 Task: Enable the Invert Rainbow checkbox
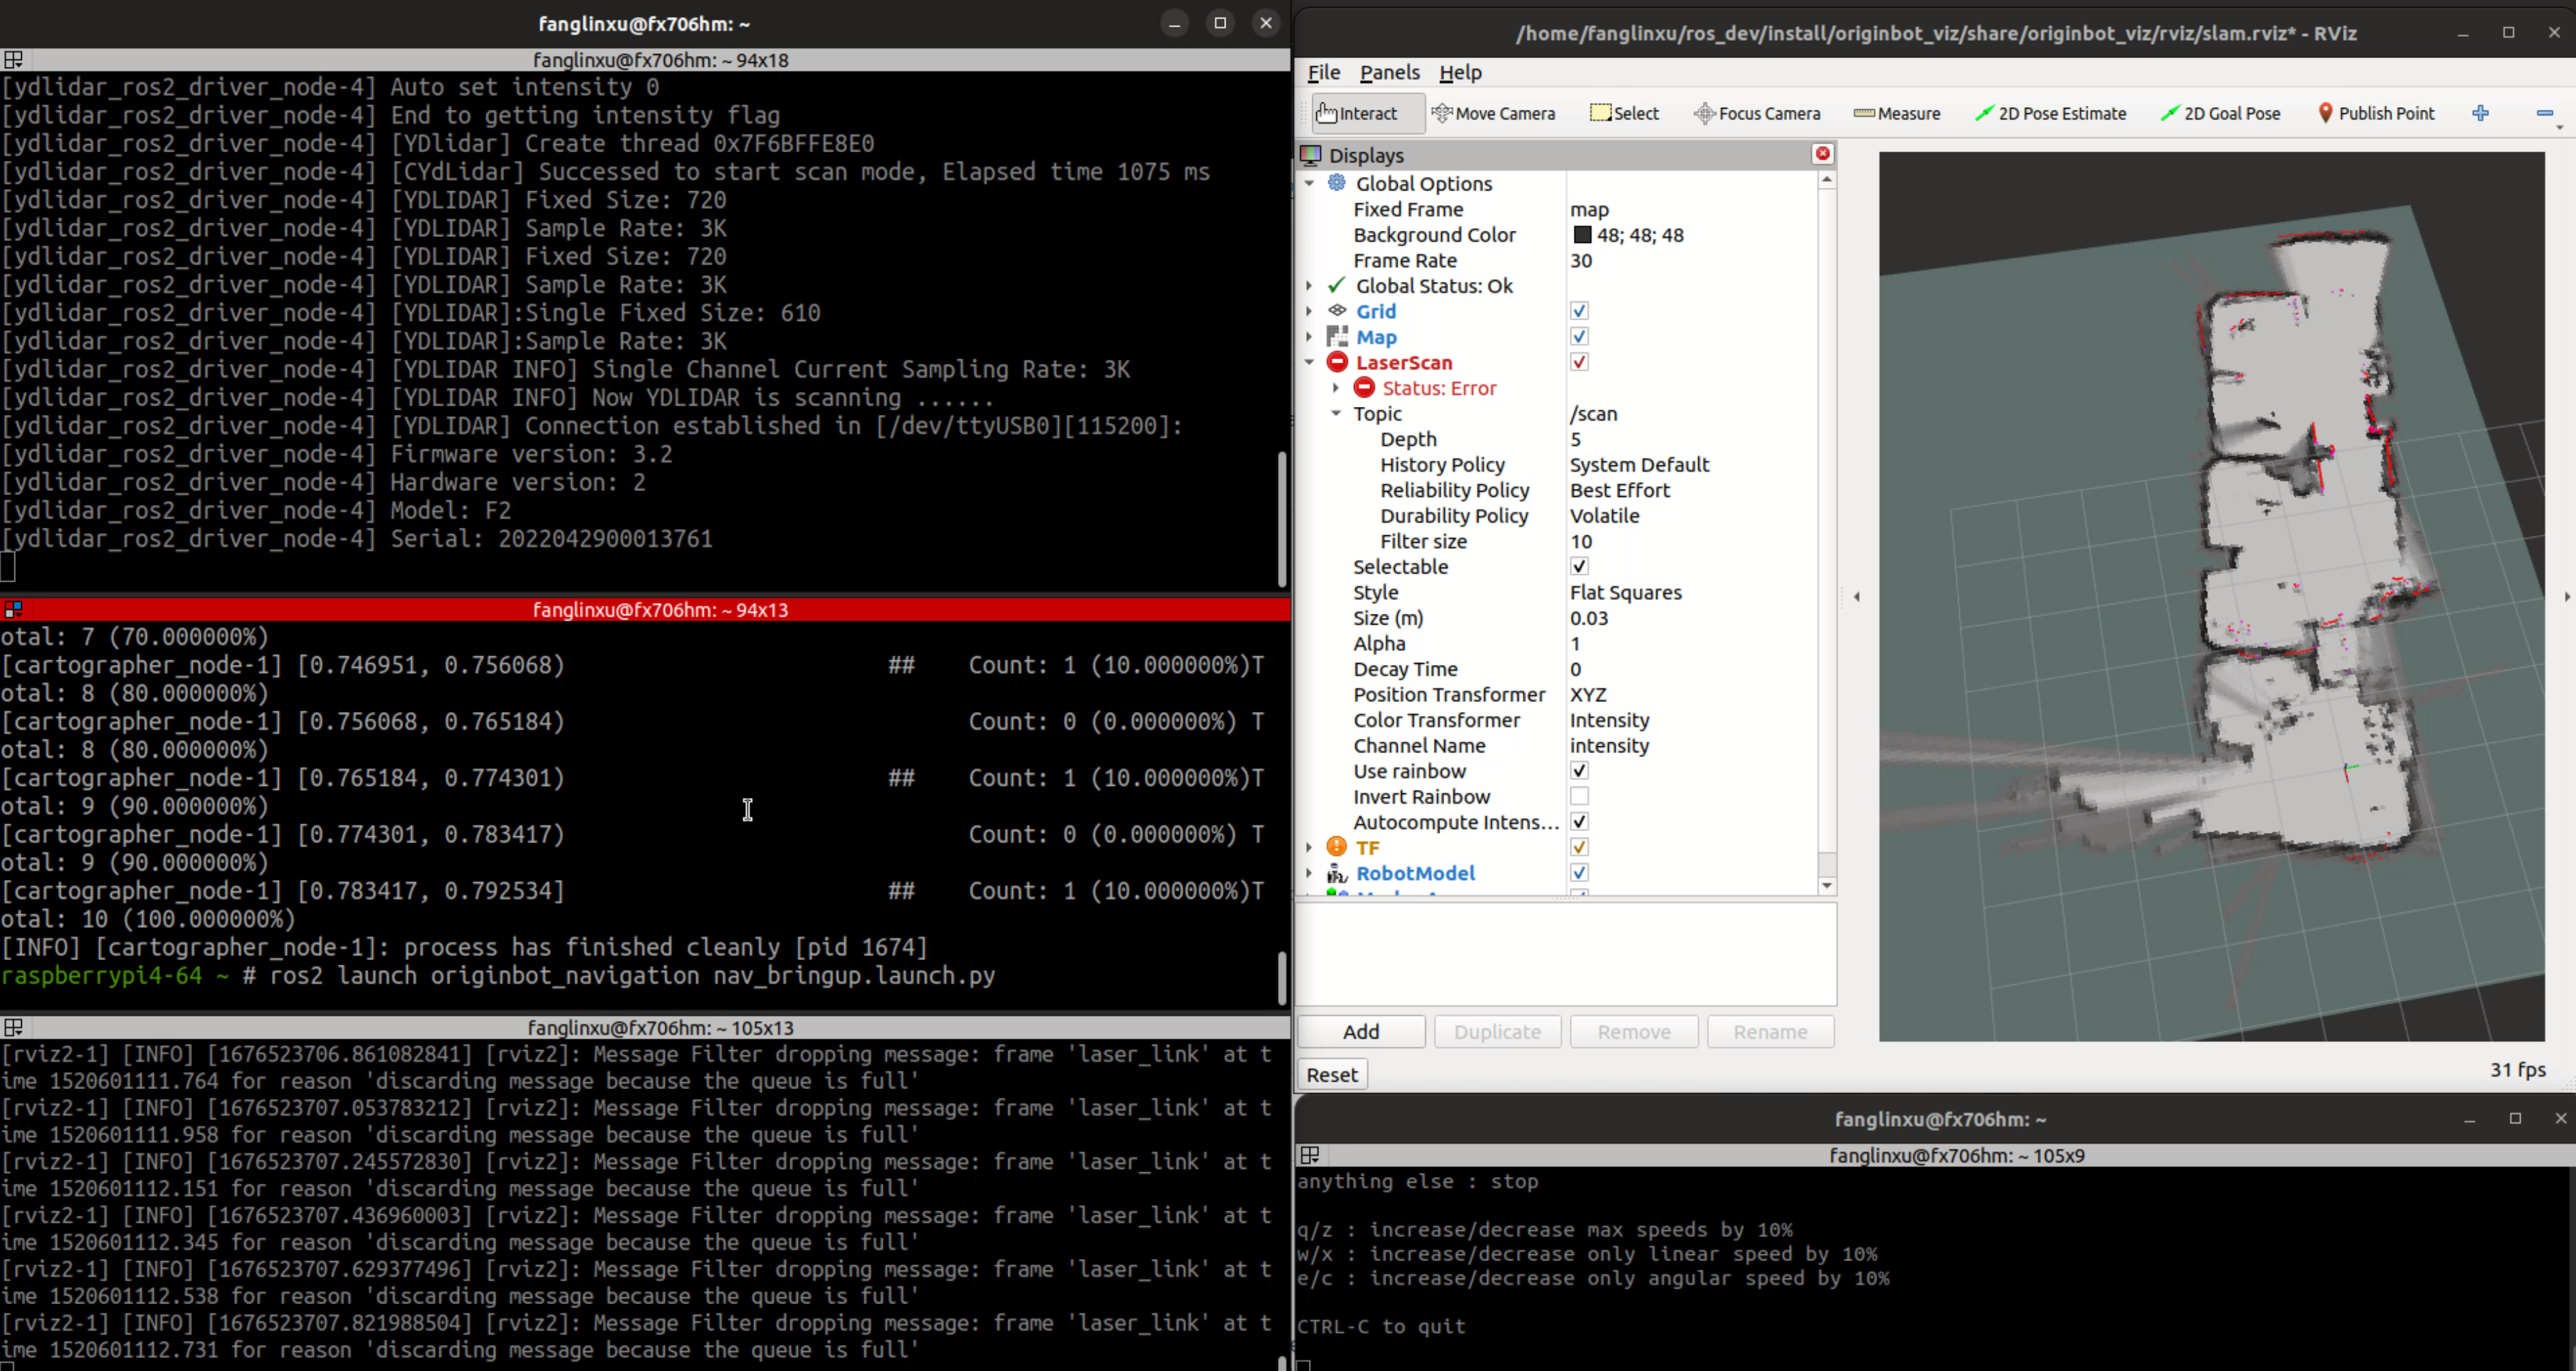point(1579,796)
